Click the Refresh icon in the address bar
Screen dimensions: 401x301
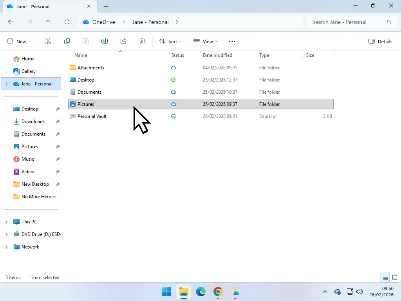pyautogui.click(x=67, y=22)
